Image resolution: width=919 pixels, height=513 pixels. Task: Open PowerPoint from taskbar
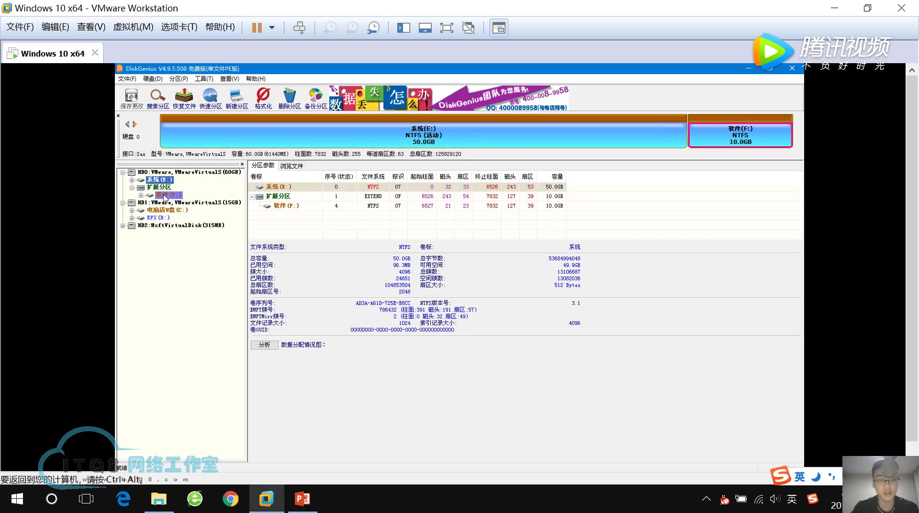pos(302,499)
